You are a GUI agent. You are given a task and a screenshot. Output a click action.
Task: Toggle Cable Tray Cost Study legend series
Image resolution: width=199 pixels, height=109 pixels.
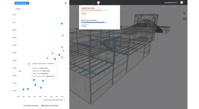(50, 105)
